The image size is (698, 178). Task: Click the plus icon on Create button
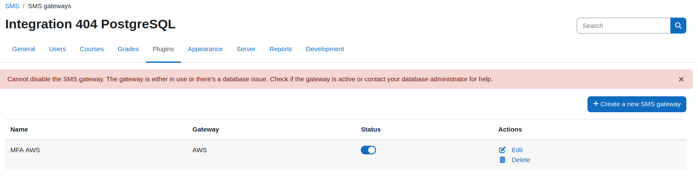click(x=596, y=104)
